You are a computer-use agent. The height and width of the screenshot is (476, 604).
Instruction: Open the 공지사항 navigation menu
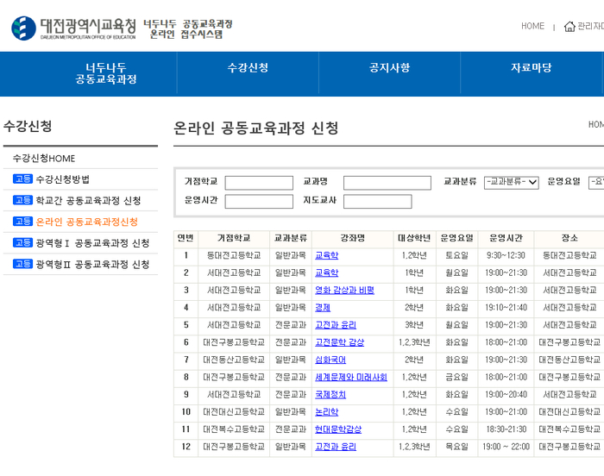(x=389, y=68)
